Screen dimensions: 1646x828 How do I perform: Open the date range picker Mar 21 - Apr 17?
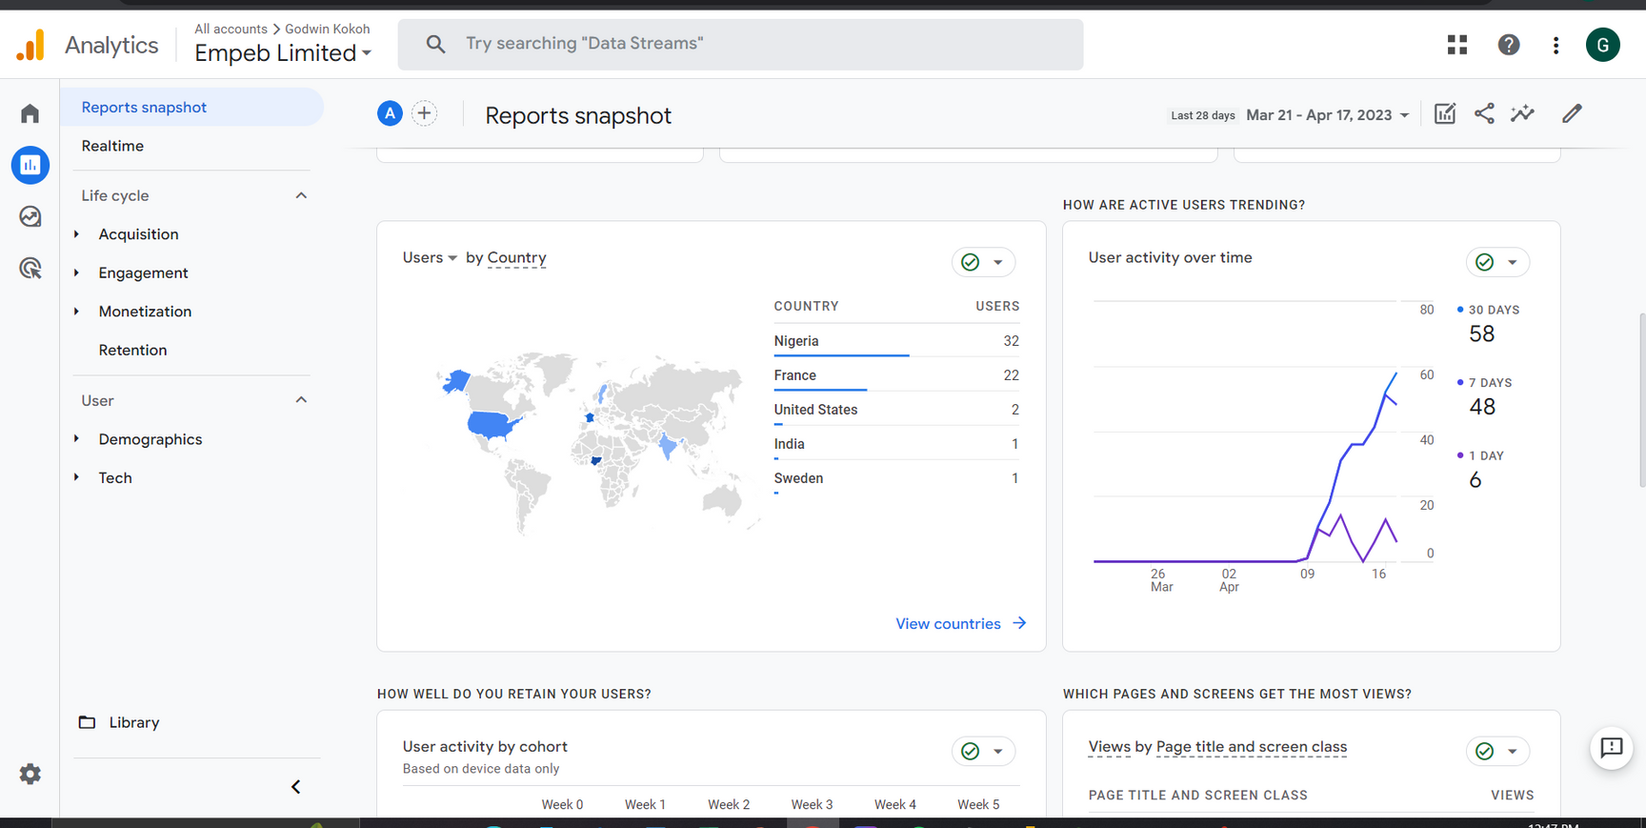click(x=1328, y=115)
